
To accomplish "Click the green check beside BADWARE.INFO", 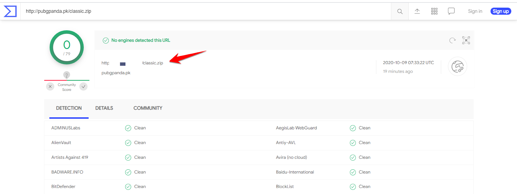I will tap(128, 172).
